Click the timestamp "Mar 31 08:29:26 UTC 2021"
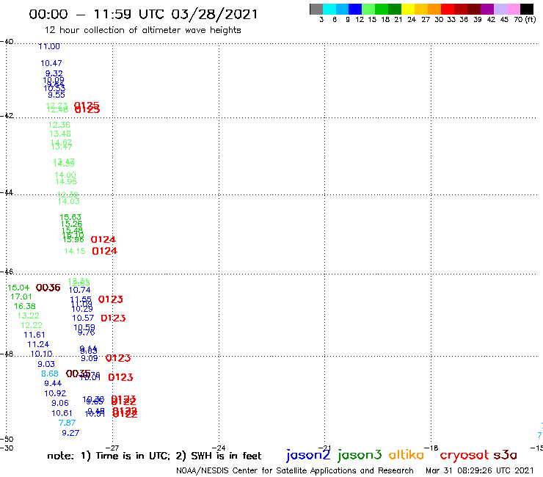 tap(480, 470)
